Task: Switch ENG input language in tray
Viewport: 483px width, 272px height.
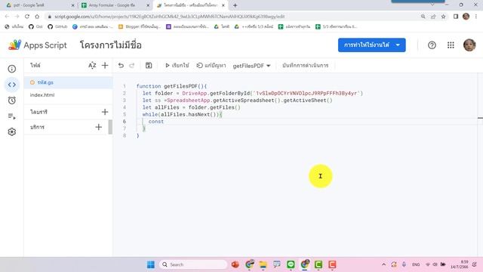Action: (416, 264)
